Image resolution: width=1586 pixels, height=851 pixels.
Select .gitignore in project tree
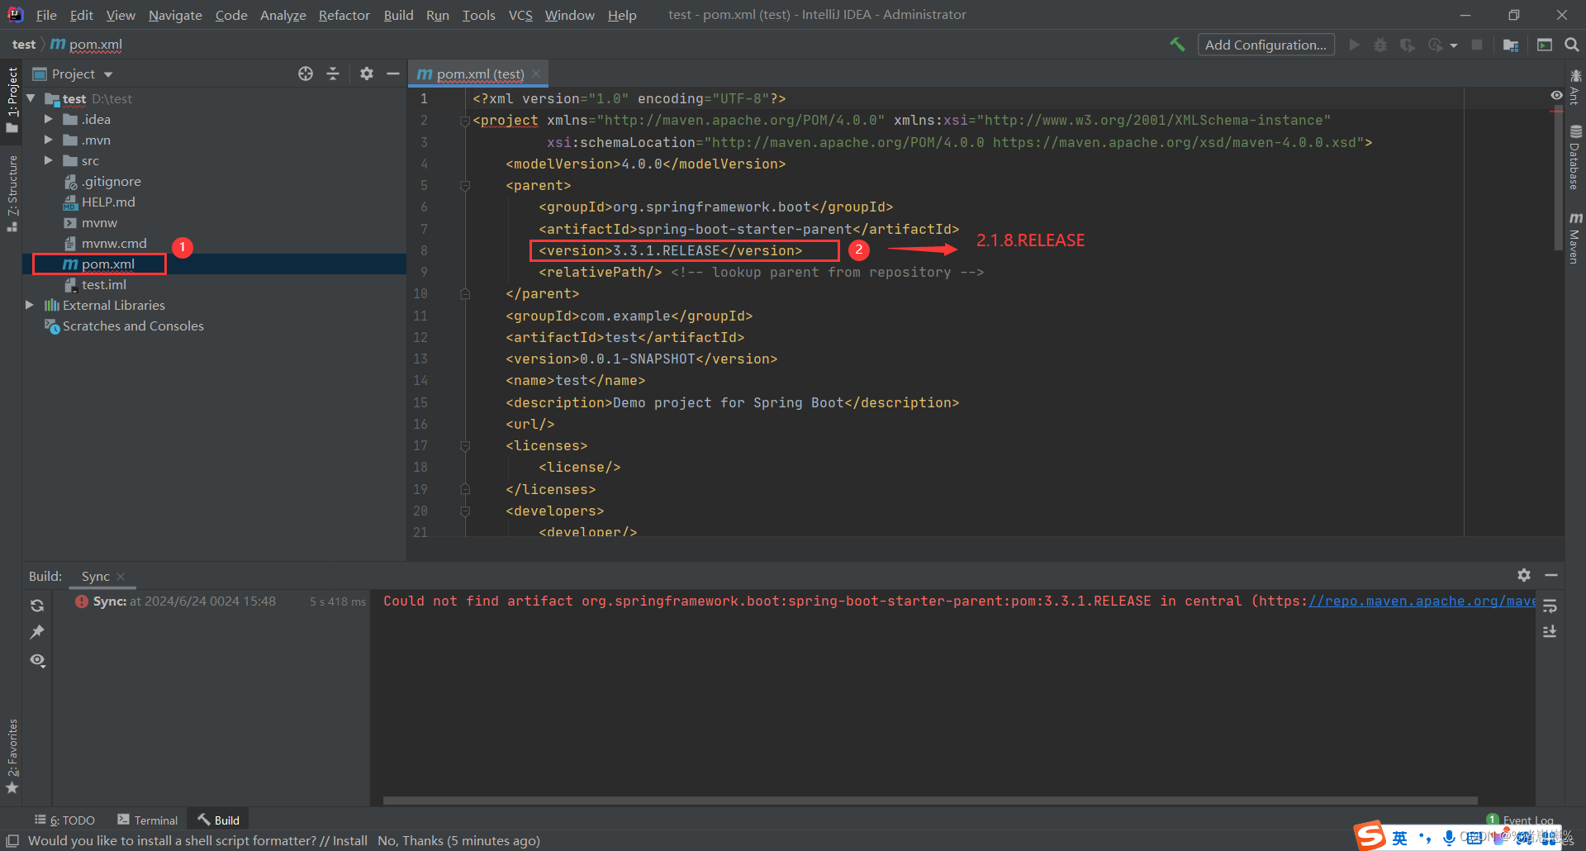pyautogui.click(x=111, y=181)
